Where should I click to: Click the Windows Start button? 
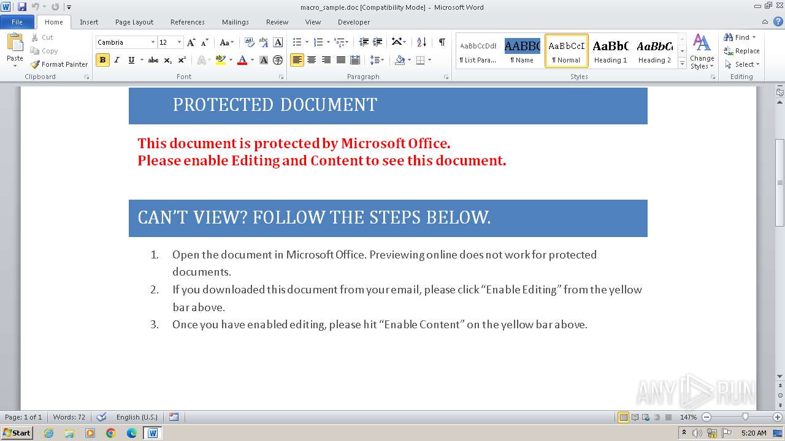point(17,432)
